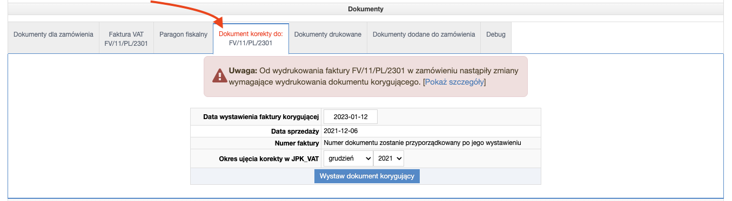Click the Dokumenty section header
The height and width of the screenshot is (201, 732).
[x=366, y=9]
